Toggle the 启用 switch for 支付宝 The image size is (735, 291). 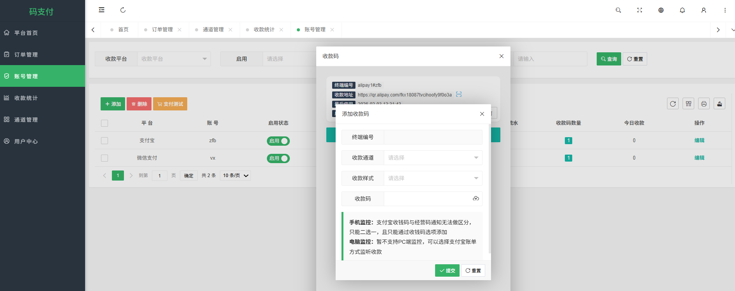[x=278, y=141]
